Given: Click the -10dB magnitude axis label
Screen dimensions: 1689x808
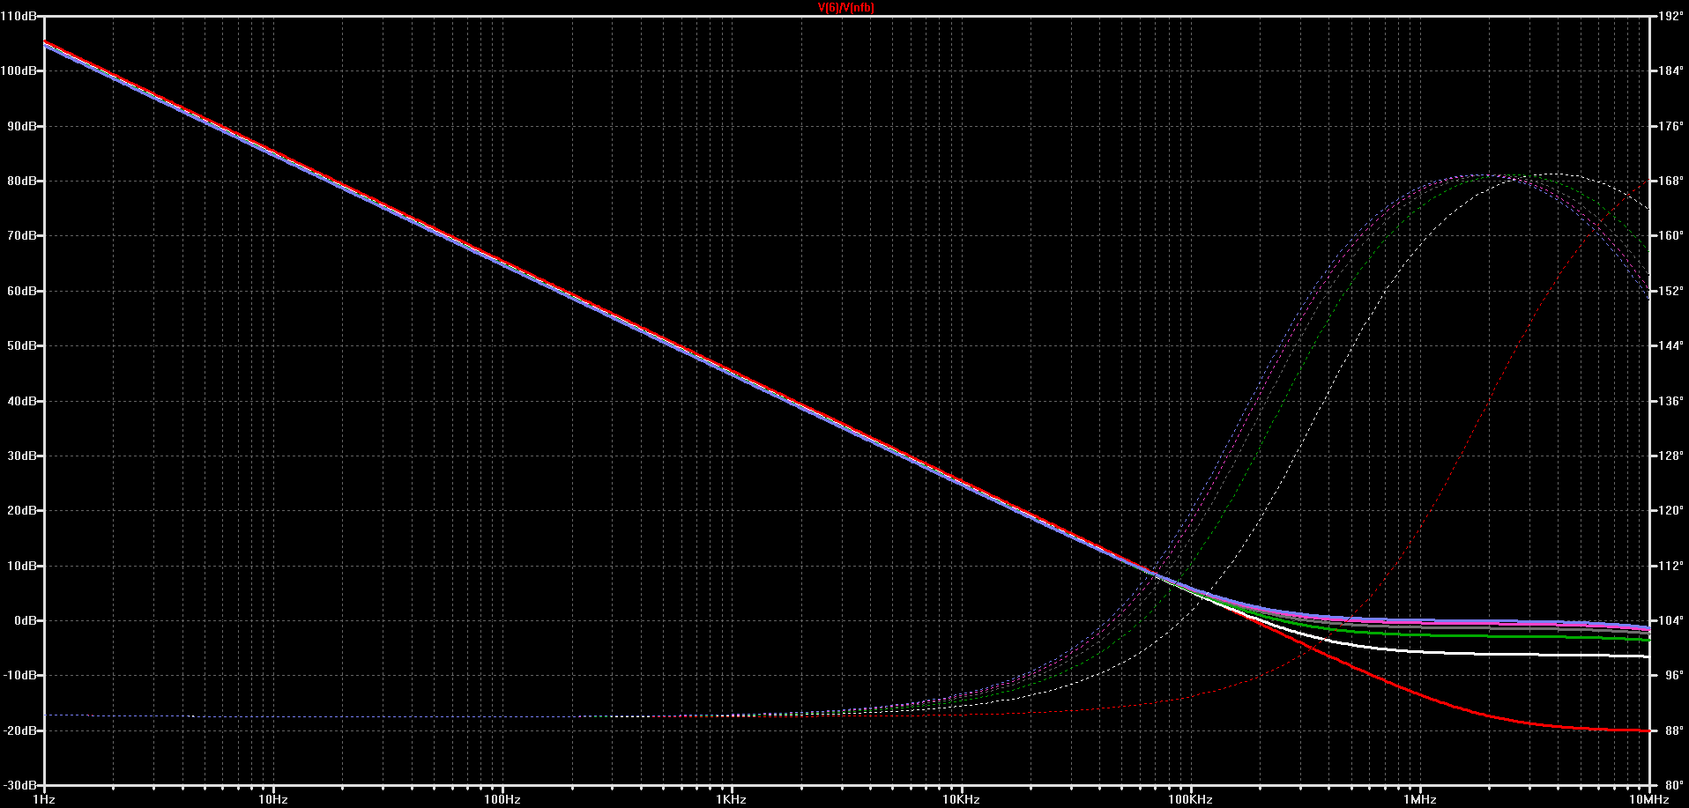Looking at the screenshot, I should coord(20,675).
